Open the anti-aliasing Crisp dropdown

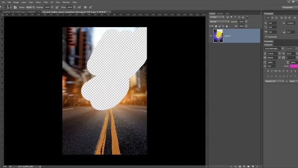coord(293,81)
